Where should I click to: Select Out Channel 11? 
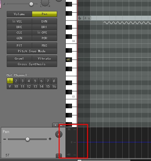[x=23, y=86]
